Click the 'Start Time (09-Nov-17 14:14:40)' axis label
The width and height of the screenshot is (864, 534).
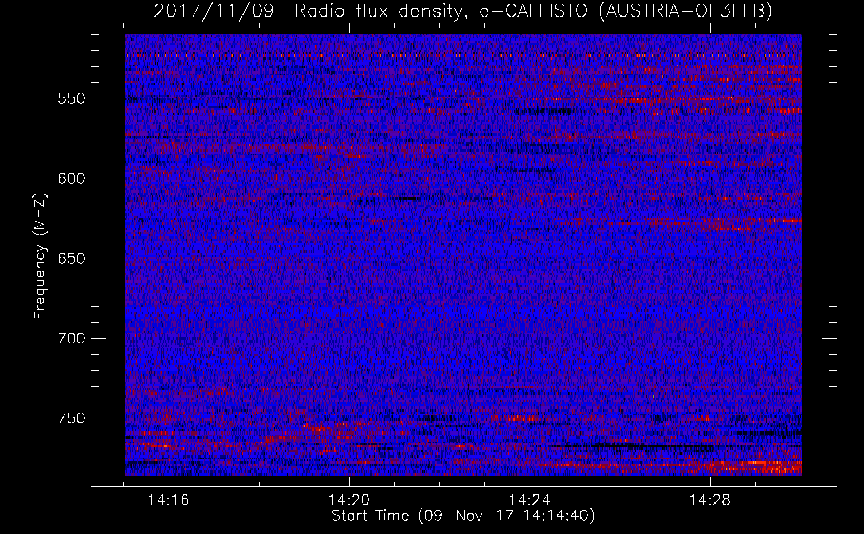[x=463, y=516]
